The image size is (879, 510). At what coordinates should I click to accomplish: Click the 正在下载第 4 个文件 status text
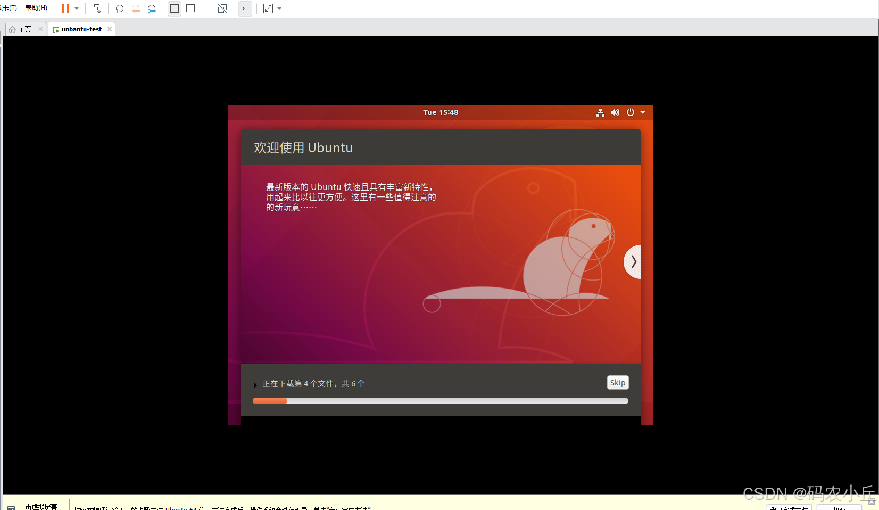313,384
